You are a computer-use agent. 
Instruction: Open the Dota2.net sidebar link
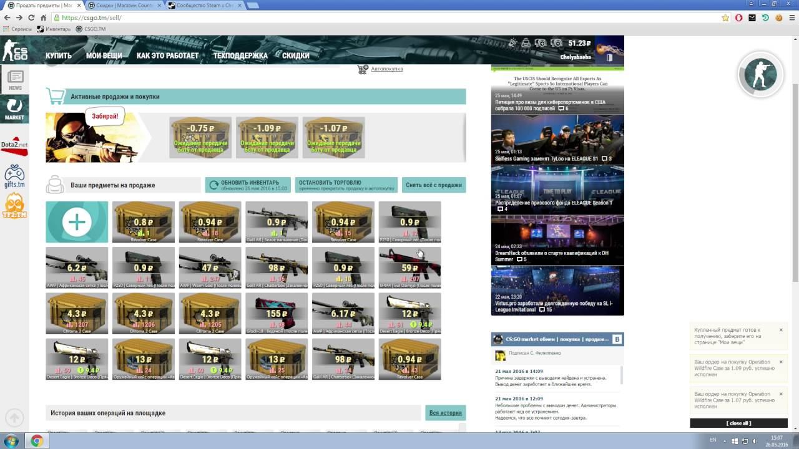14,145
